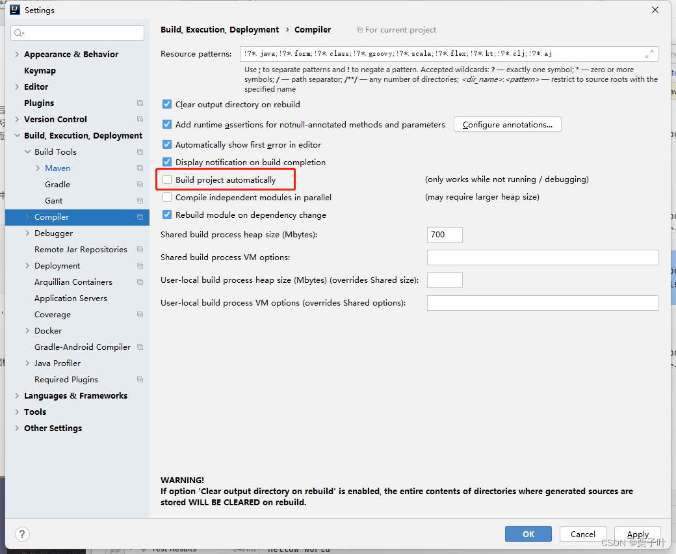This screenshot has height=554, width=676.
Task: Collapse the Build Tools node
Action: 27,152
